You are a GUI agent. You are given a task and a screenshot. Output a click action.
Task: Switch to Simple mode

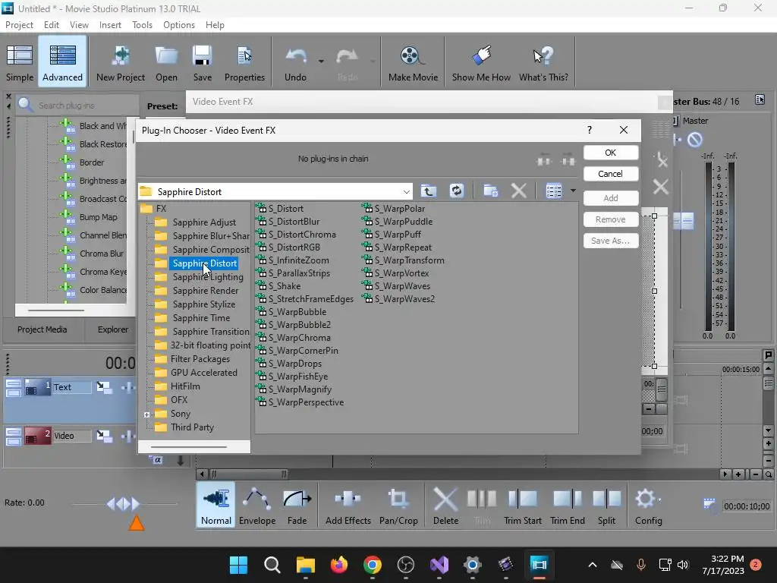pos(19,62)
